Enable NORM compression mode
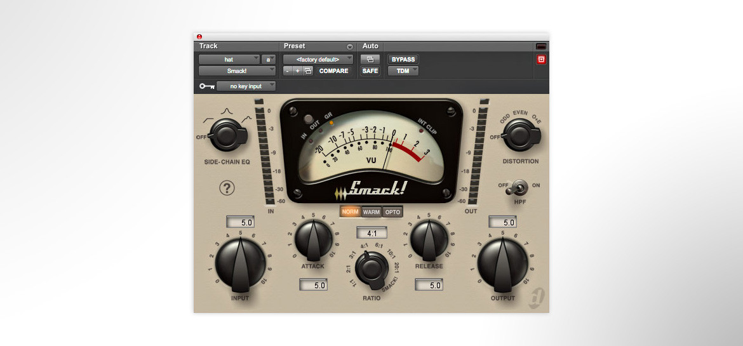743x346 pixels. click(x=350, y=212)
